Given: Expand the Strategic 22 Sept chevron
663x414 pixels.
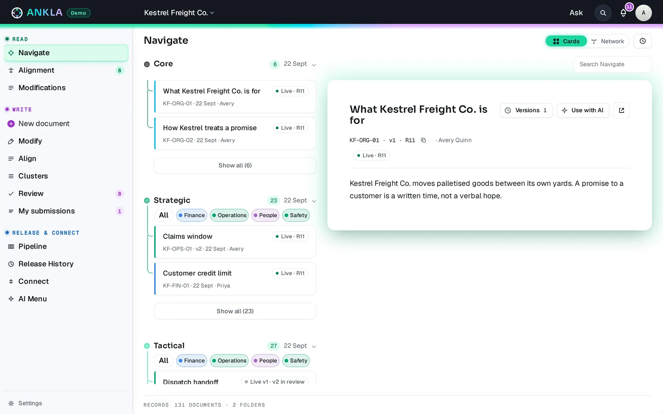Looking at the screenshot, I should [x=314, y=201].
